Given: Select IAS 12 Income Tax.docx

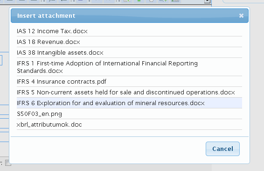Looking at the screenshot, I should point(129,31).
